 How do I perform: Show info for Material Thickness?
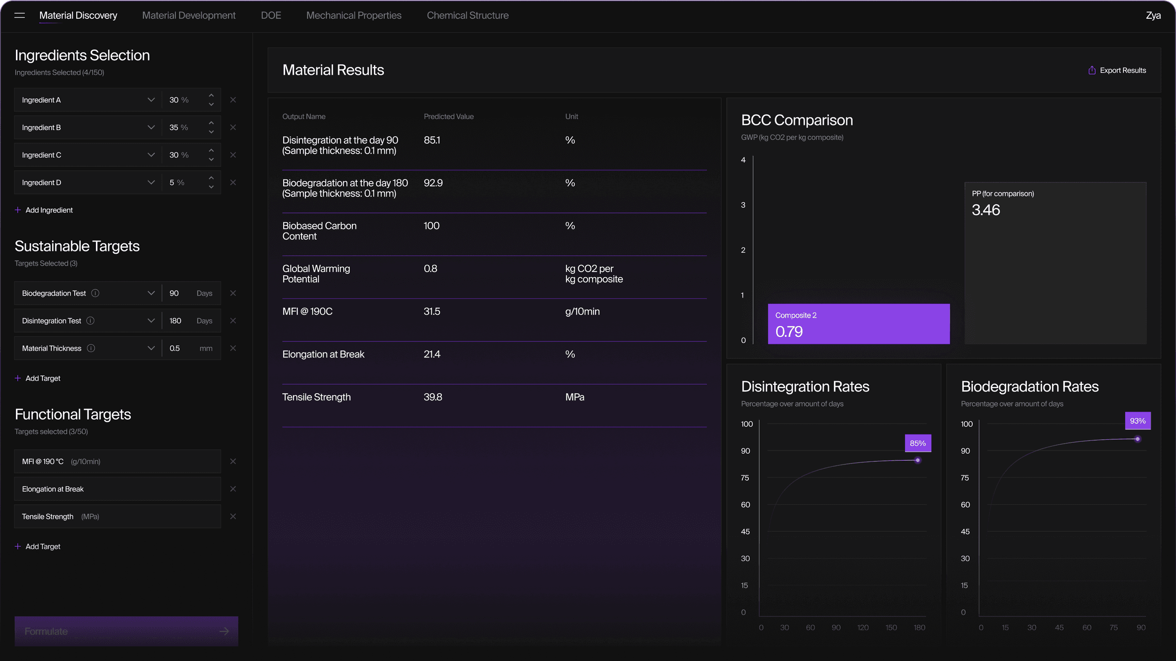click(91, 348)
